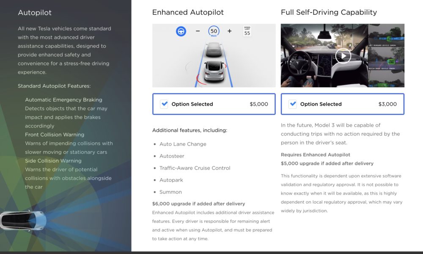
Task: Click the plus speed increase icon
Action: click(229, 31)
